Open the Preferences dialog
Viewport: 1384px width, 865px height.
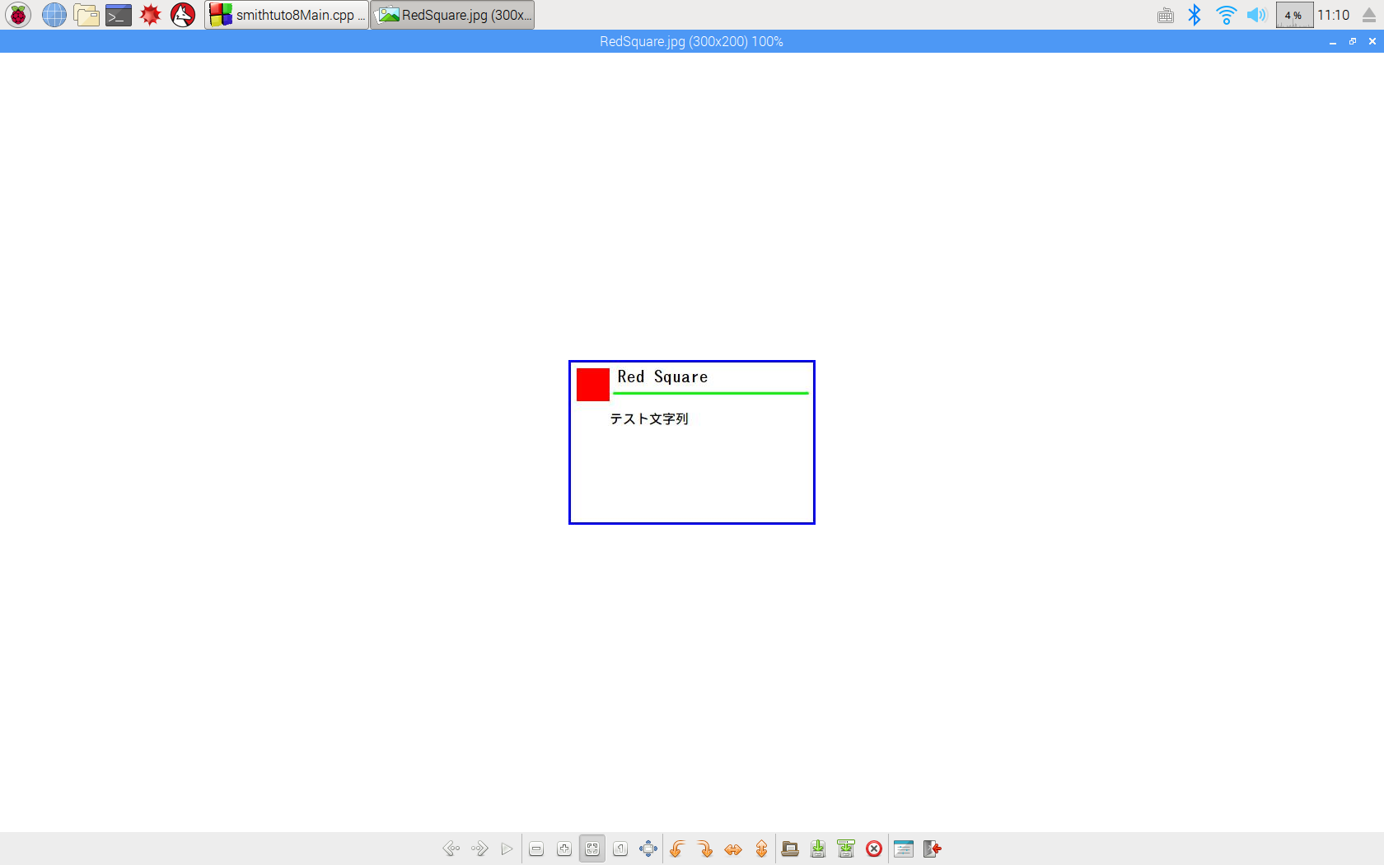[904, 849]
